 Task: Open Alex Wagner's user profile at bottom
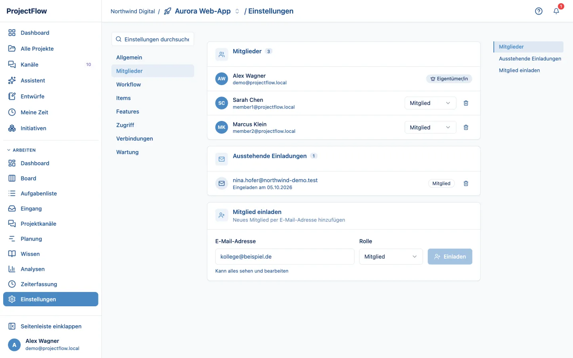(51, 344)
